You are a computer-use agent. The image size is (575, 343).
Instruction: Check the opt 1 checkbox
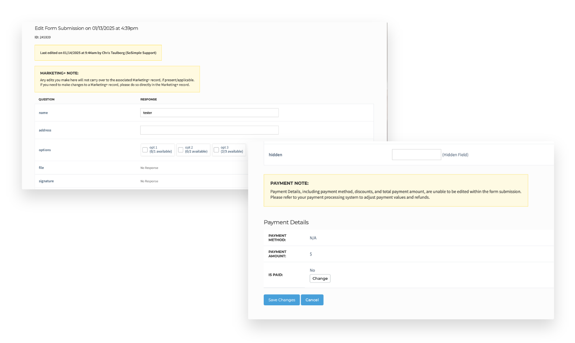point(145,149)
